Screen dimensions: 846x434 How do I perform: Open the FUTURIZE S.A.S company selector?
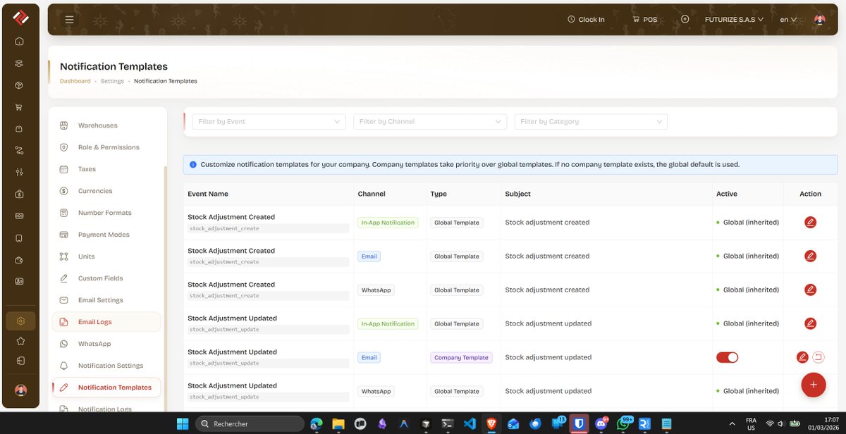734,20
